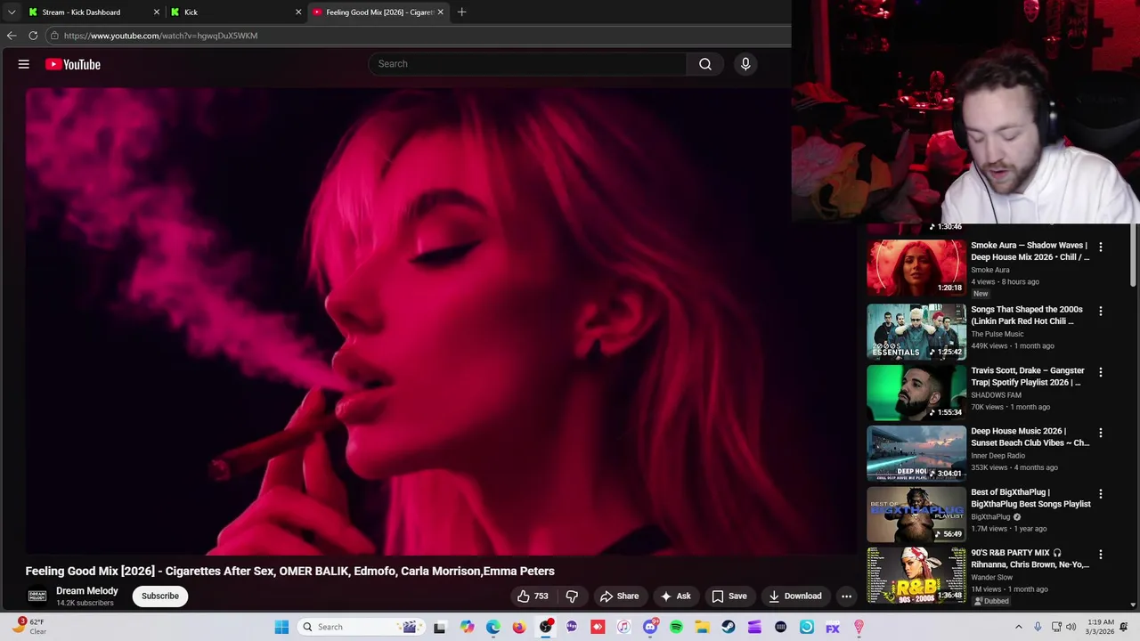Open Best of BigXthaPlug thumbnail
Viewport: 1140px width, 641px height.
click(916, 514)
